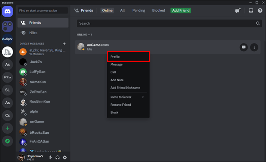Open the SL server

7,90
